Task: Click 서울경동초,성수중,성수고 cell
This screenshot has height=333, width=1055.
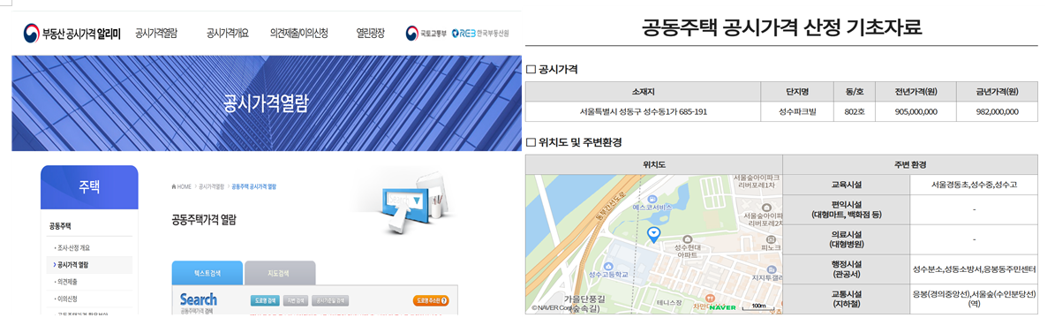Action: [974, 185]
